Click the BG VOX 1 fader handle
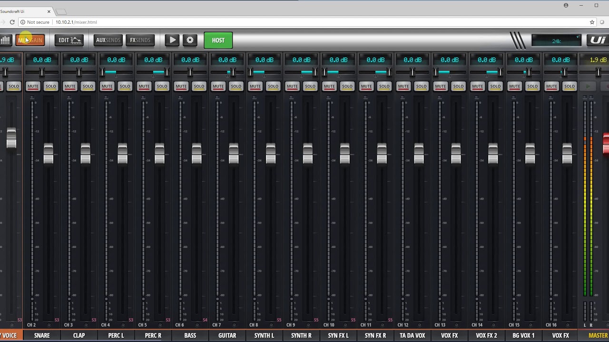609x342 pixels. click(x=531, y=153)
